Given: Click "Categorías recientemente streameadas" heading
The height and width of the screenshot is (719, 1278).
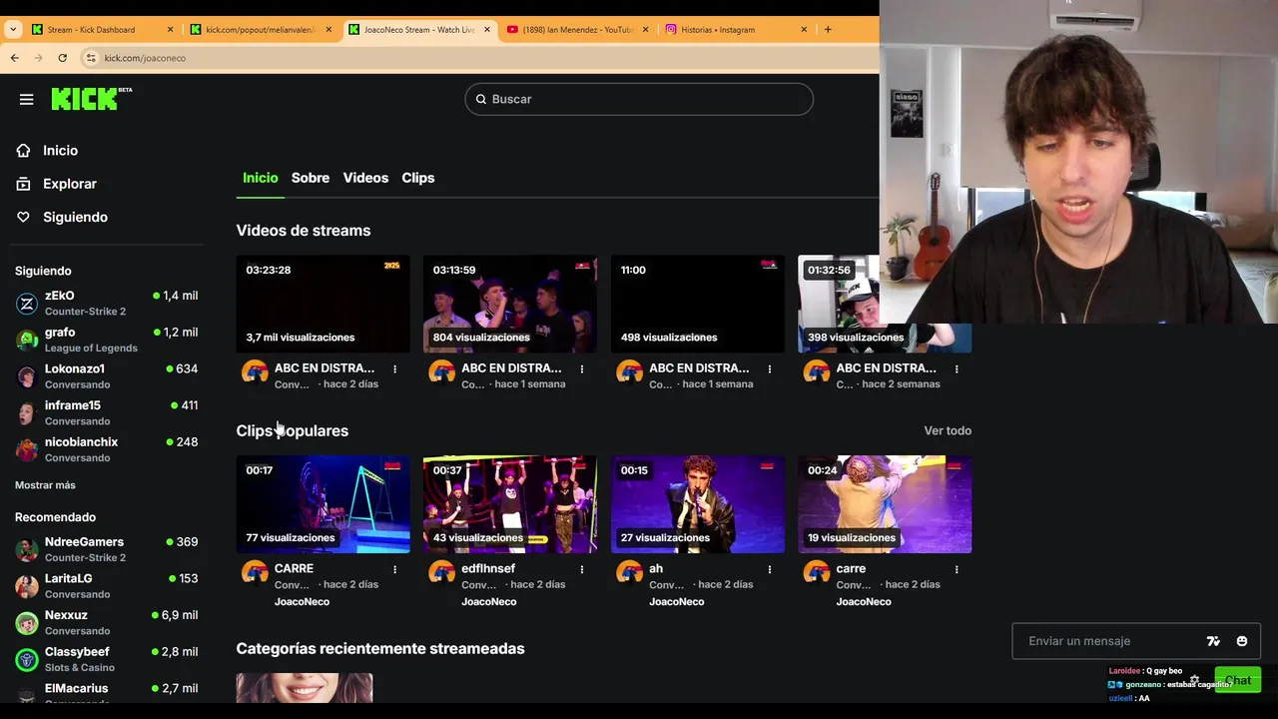Looking at the screenshot, I should tap(380, 649).
